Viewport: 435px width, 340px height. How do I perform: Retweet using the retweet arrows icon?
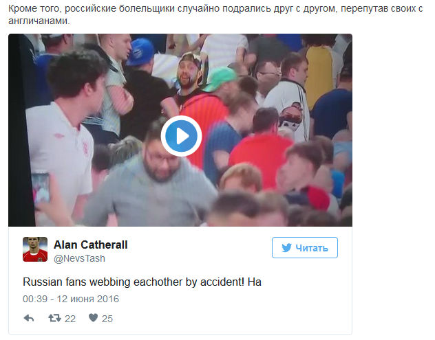point(54,318)
